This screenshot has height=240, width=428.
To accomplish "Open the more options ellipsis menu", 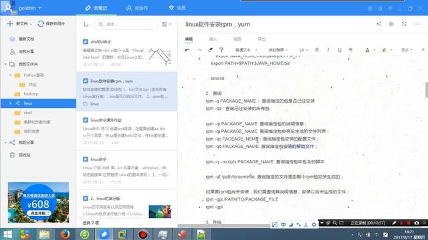I will tap(417, 24).
